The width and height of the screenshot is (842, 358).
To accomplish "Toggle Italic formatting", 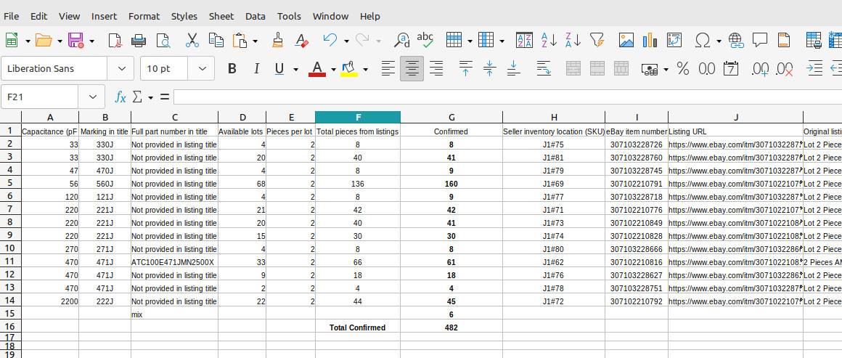I will coord(256,69).
